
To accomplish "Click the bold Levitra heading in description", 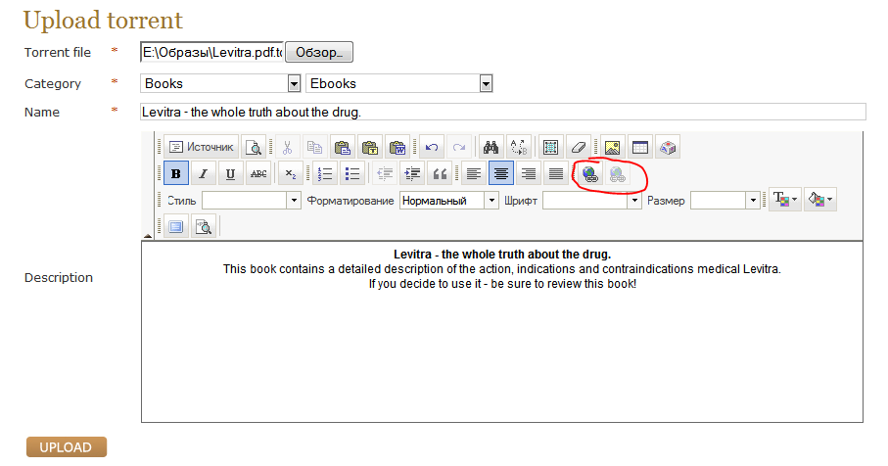I will pos(502,255).
